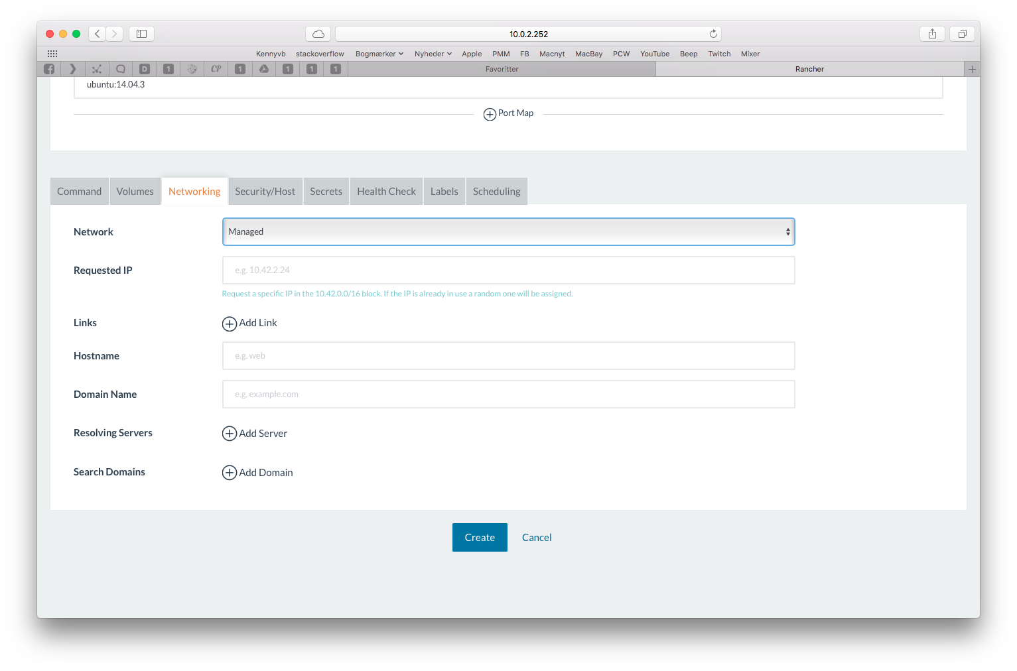The width and height of the screenshot is (1017, 671).
Task: Open the Security/Host tab
Action: 265,192
